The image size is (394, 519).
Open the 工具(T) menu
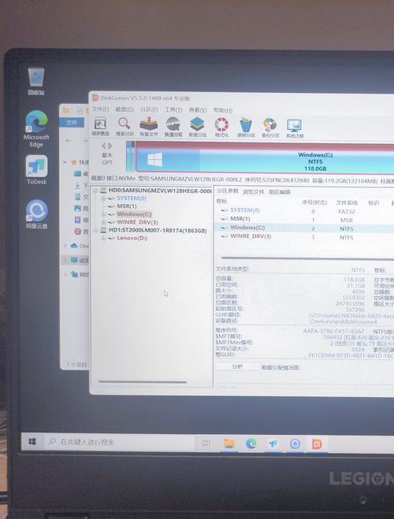pos(173,109)
